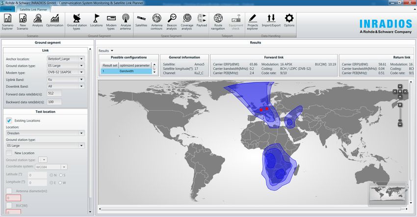Click the Result set column header

110,65
